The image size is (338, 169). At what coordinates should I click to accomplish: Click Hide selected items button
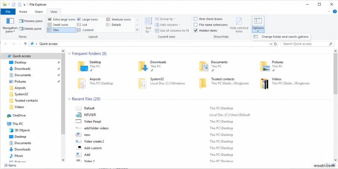point(239,25)
